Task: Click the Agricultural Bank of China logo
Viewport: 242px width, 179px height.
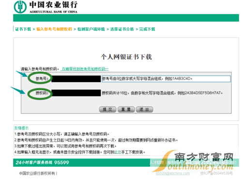Action: pos(45,7)
